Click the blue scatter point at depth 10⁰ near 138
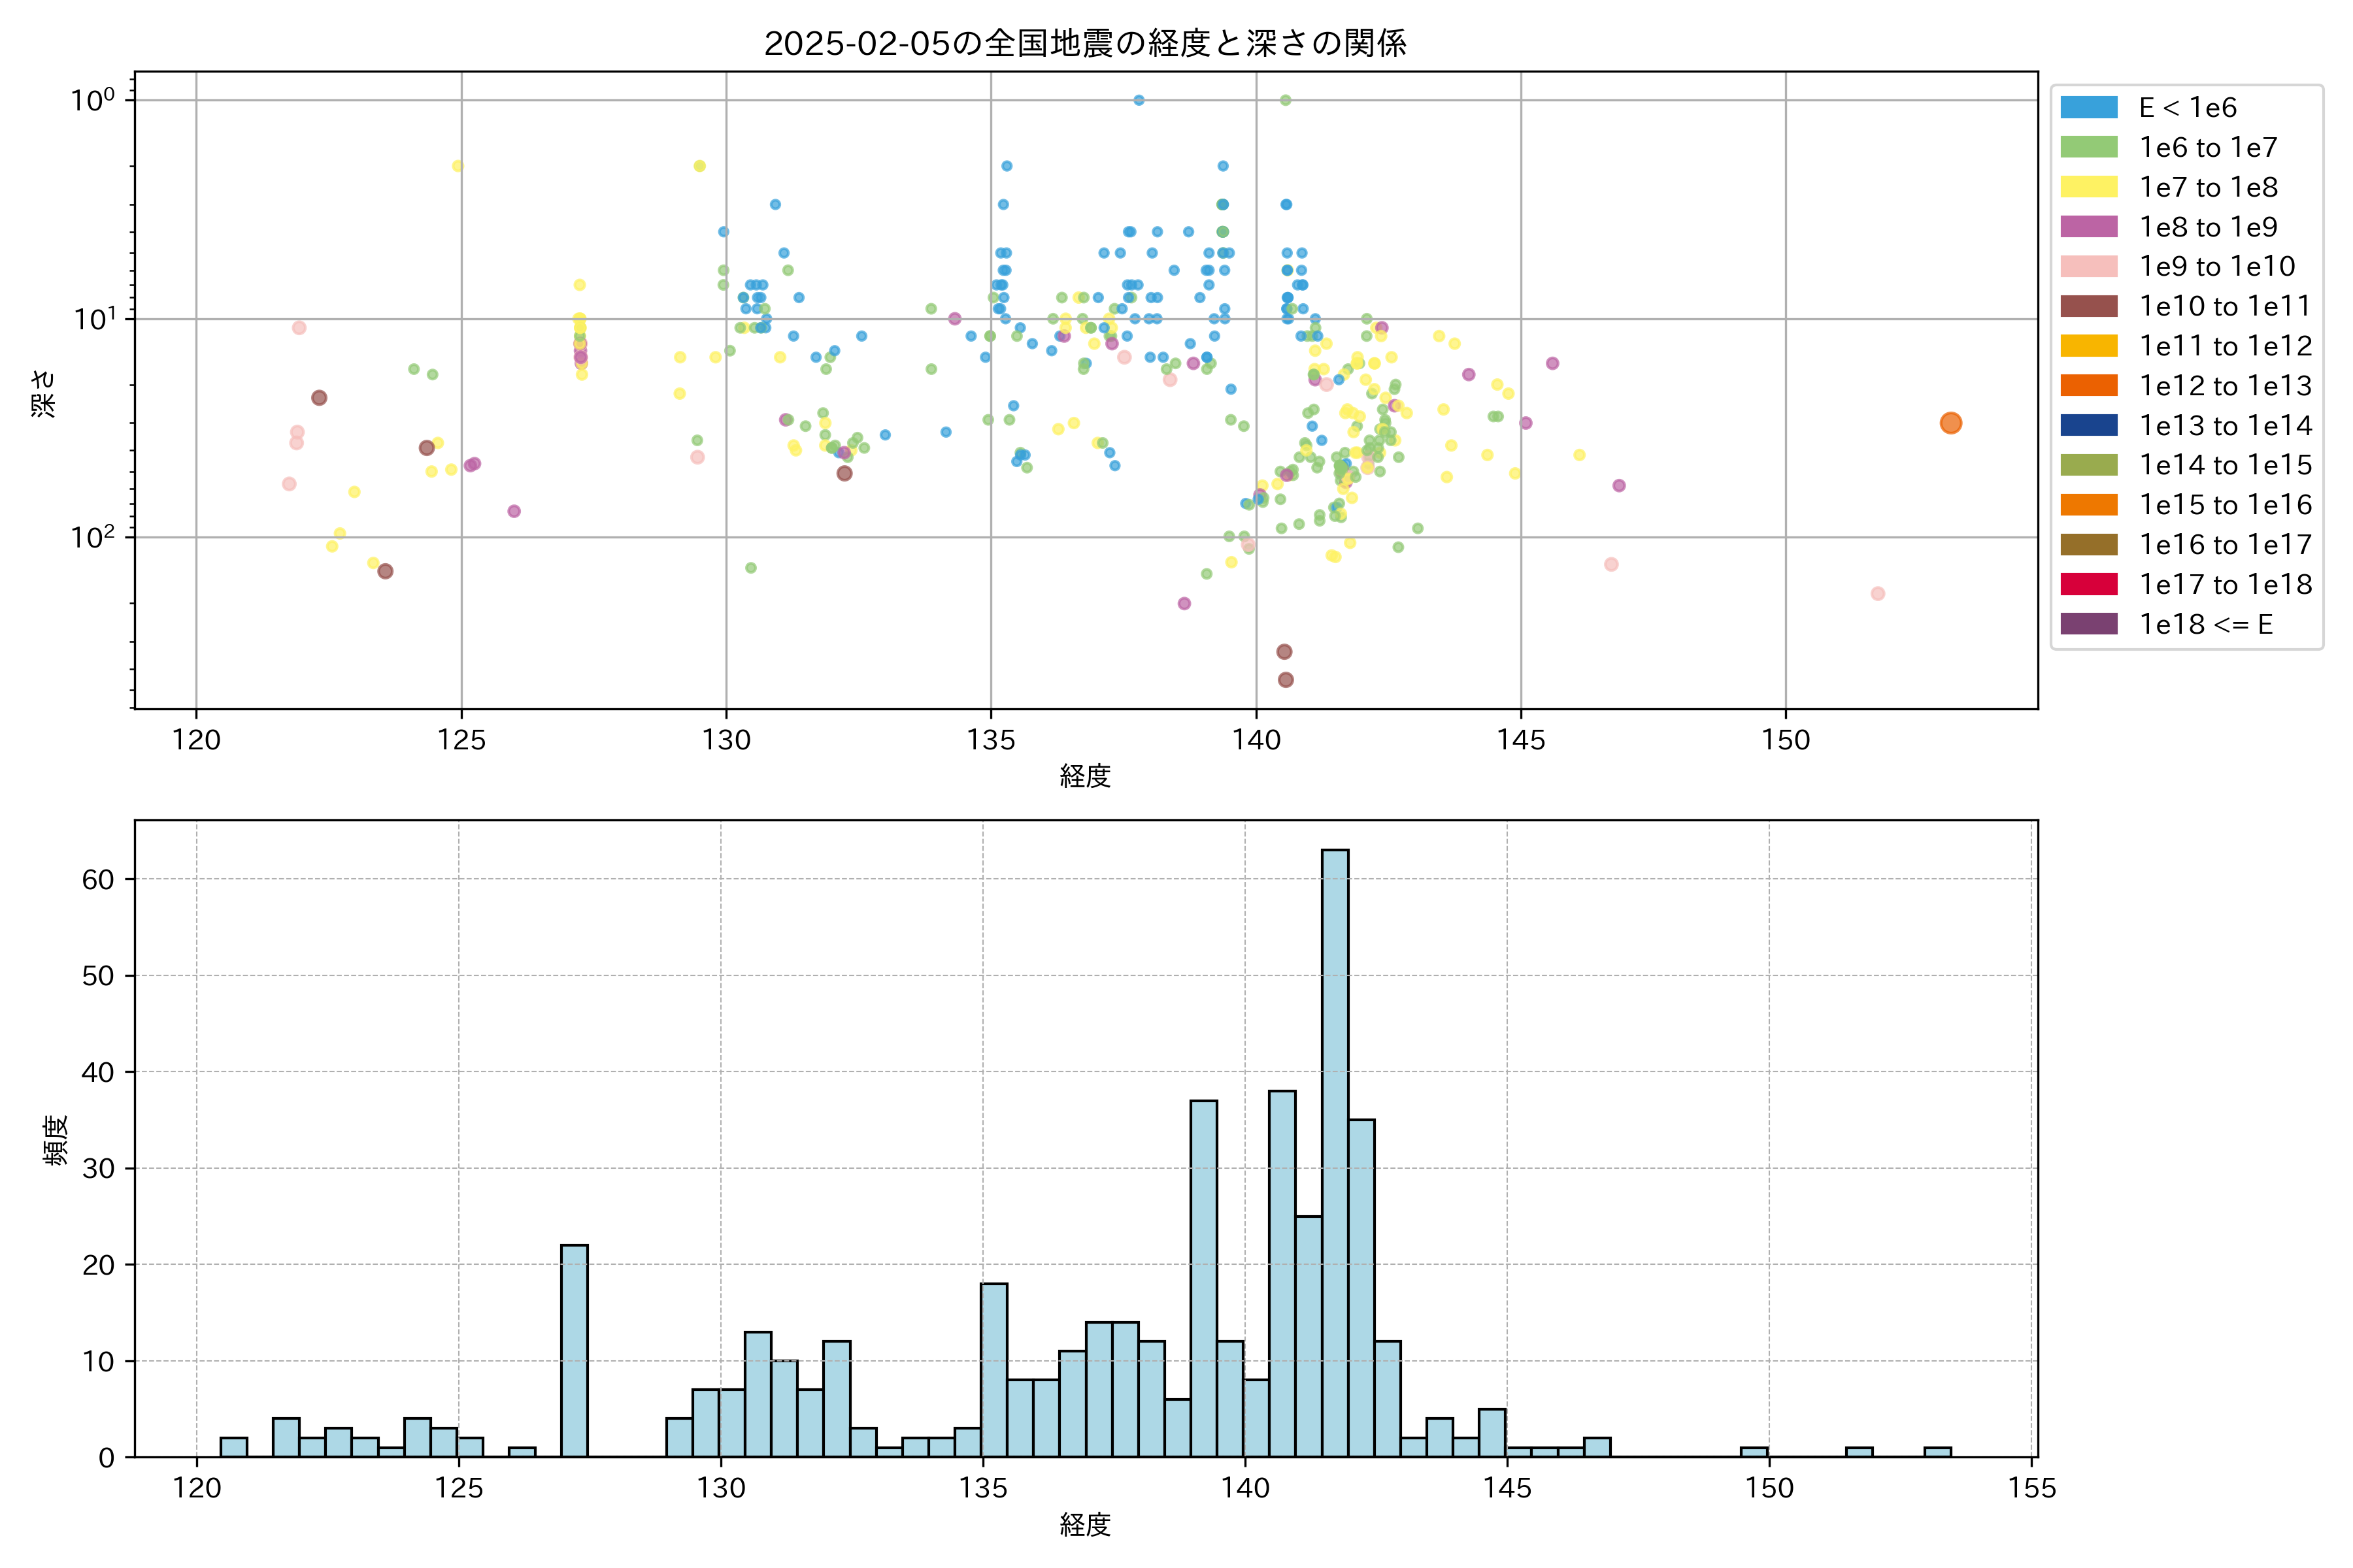The height and width of the screenshot is (1568, 2353). pyautogui.click(x=1139, y=100)
